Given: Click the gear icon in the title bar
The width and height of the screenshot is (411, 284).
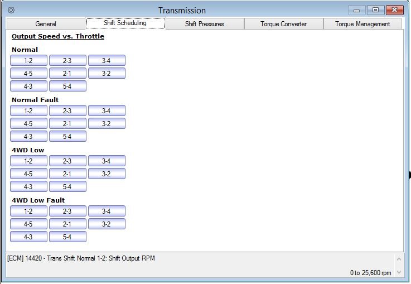Looking at the screenshot, I should pyautogui.click(x=11, y=10).
